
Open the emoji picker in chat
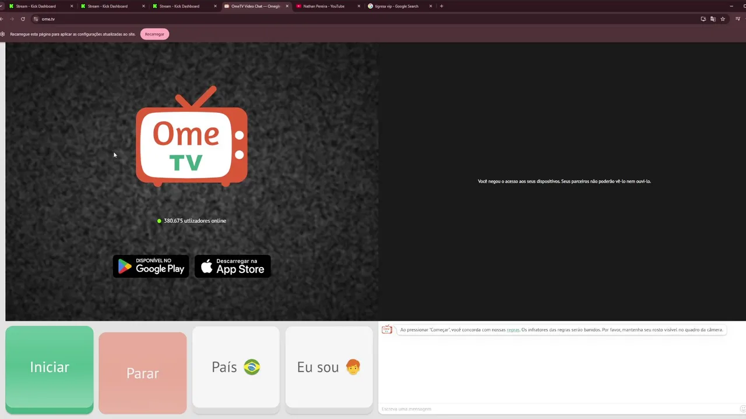tap(743, 409)
